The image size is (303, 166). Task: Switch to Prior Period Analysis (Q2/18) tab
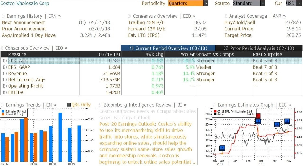coord(259,48)
